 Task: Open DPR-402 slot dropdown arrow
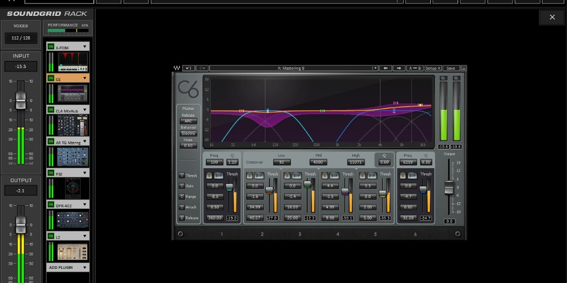[85, 205]
